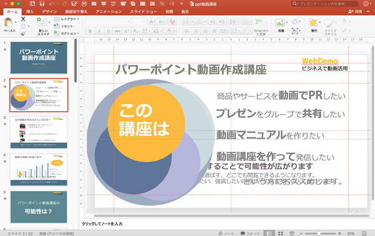Open Layout (レイアウト) dropdown
The height and width of the screenshot is (236, 375).
pos(66,19)
